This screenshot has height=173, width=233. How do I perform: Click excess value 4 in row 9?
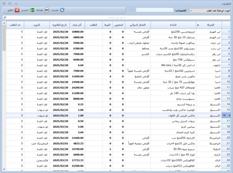[x=108, y=76]
